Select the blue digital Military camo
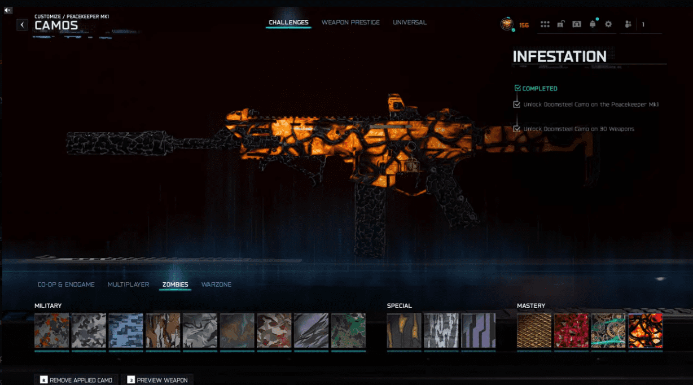Image resolution: width=693 pixels, height=385 pixels. (126, 330)
